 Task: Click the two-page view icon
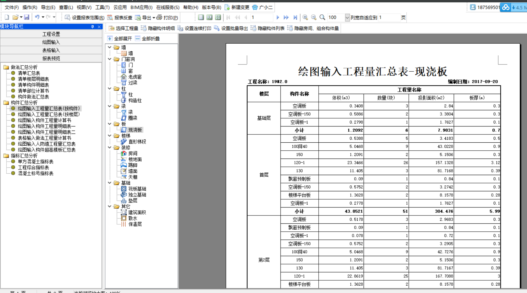(x=210, y=17)
